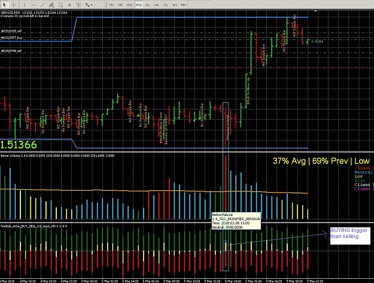Click the green 'High' legend entry
The image size is (374, 283).
[x=360, y=181]
